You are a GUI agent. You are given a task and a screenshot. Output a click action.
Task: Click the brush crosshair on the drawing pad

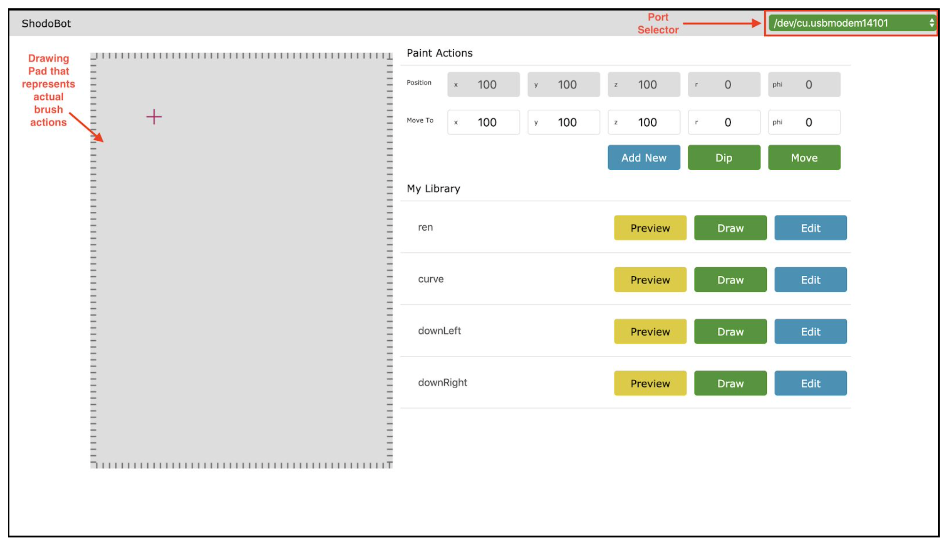(x=154, y=117)
